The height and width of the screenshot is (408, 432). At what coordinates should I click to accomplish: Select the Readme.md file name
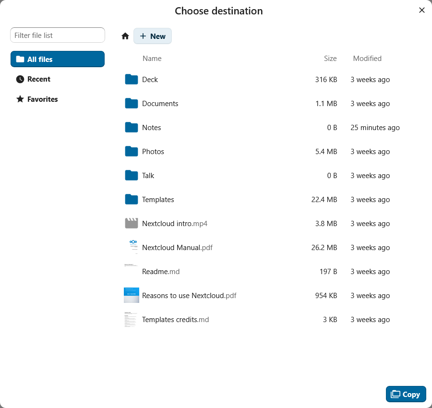click(x=161, y=271)
